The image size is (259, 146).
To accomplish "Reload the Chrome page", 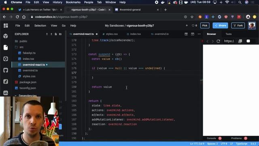I will [17, 17].
